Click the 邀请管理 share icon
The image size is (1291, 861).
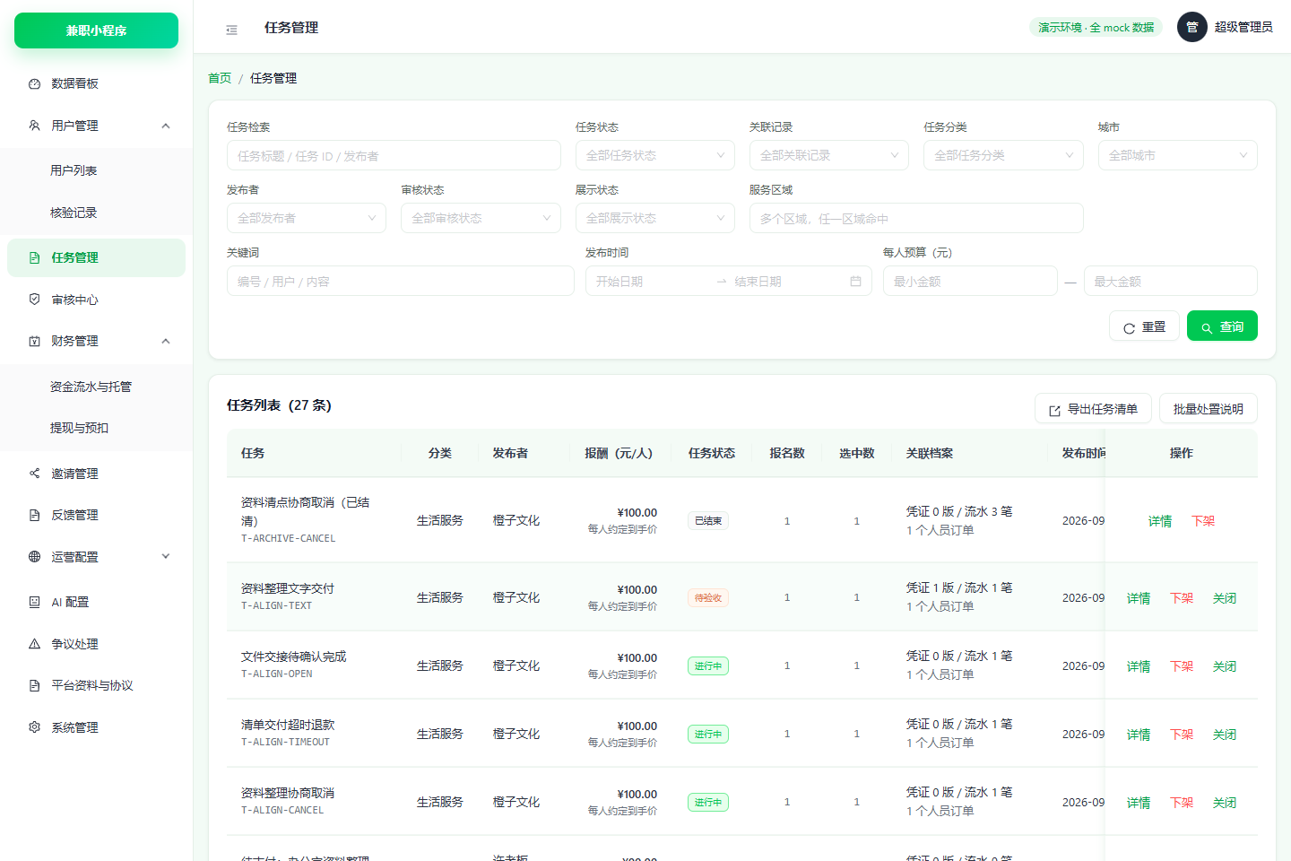[x=34, y=474]
